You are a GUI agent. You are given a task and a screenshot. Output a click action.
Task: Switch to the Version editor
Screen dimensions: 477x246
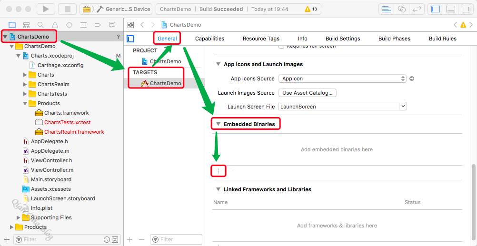click(x=417, y=9)
